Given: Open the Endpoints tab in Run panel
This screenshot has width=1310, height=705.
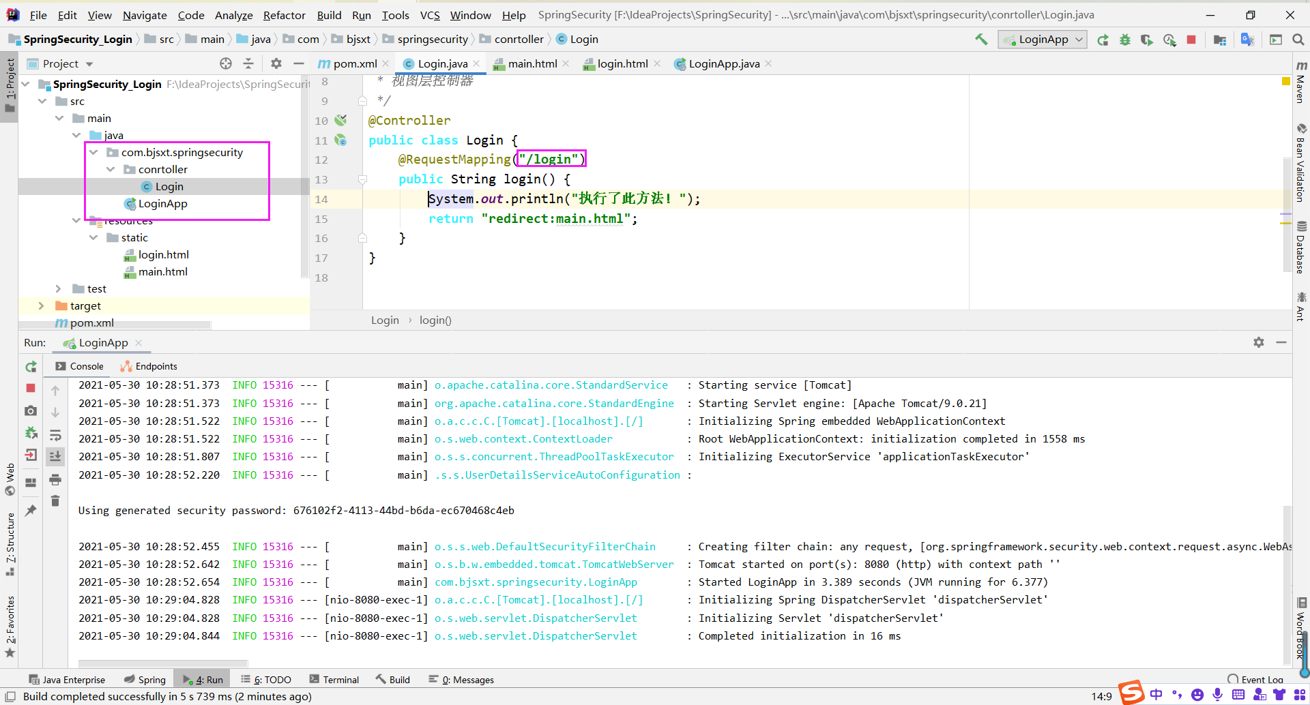Looking at the screenshot, I should [149, 366].
